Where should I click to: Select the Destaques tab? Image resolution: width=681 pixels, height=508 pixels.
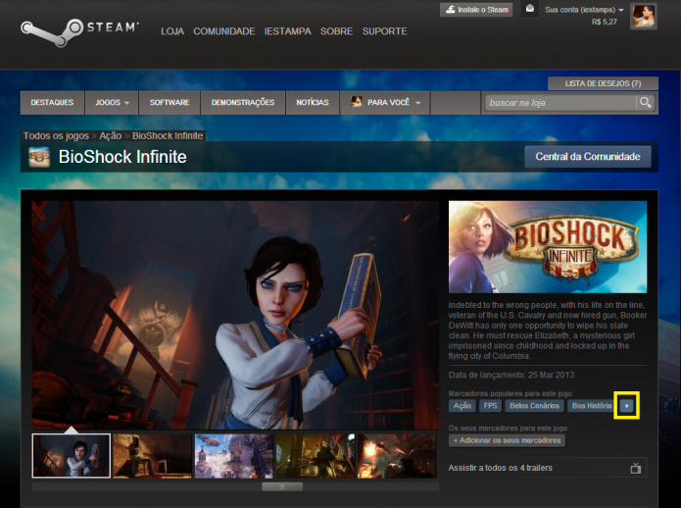click(52, 103)
